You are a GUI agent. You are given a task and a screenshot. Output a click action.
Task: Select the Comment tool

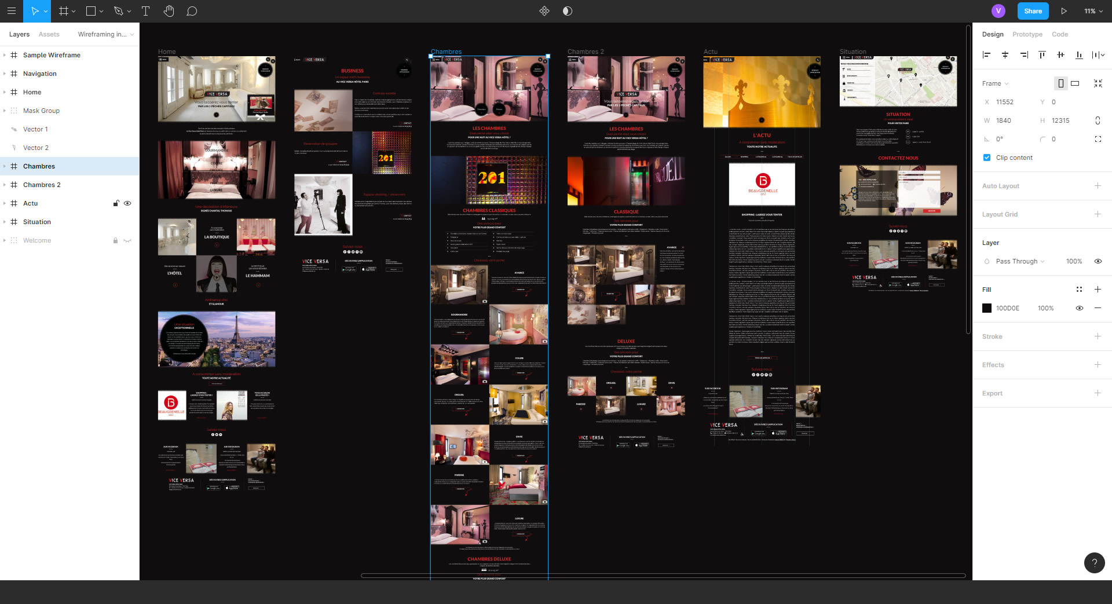(x=192, y=11)
